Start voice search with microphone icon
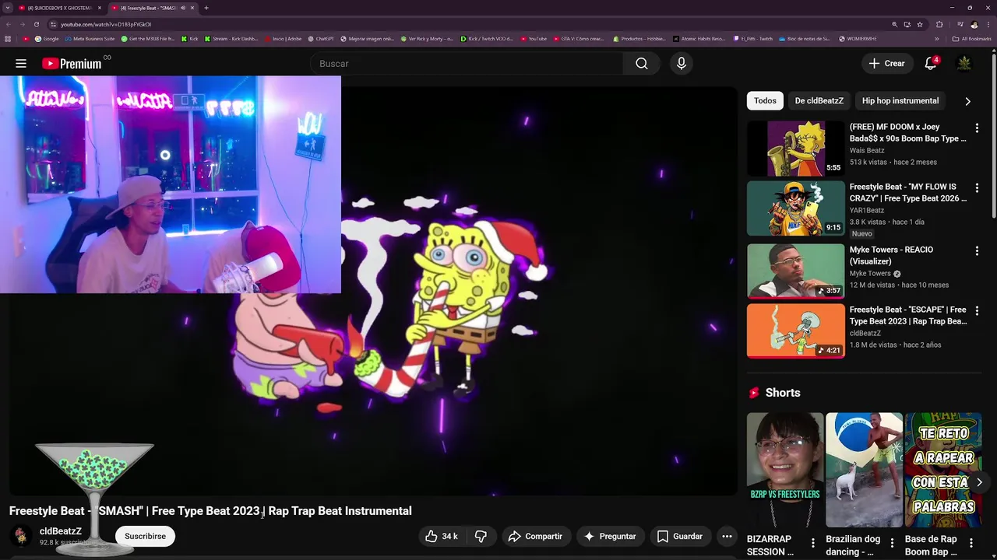Screen dimensions: 997x560 pos(682,64)
